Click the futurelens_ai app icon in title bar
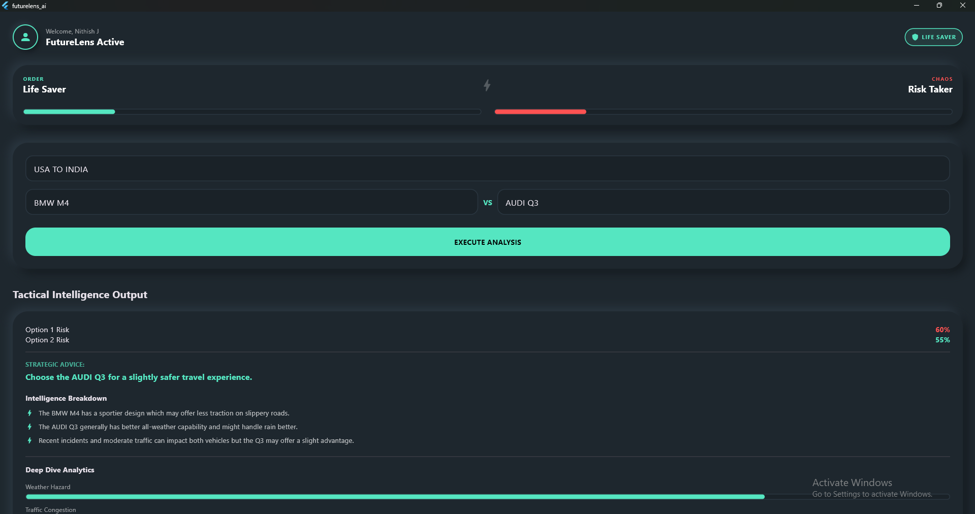The image size is (975, 514). coord(5,6)
